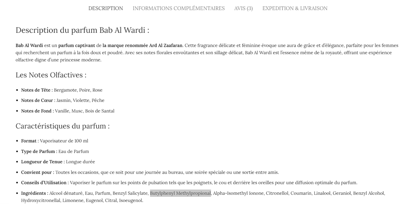
Task: Click the 'Longueur de Tenue' label
Action: tap(42, 162)
